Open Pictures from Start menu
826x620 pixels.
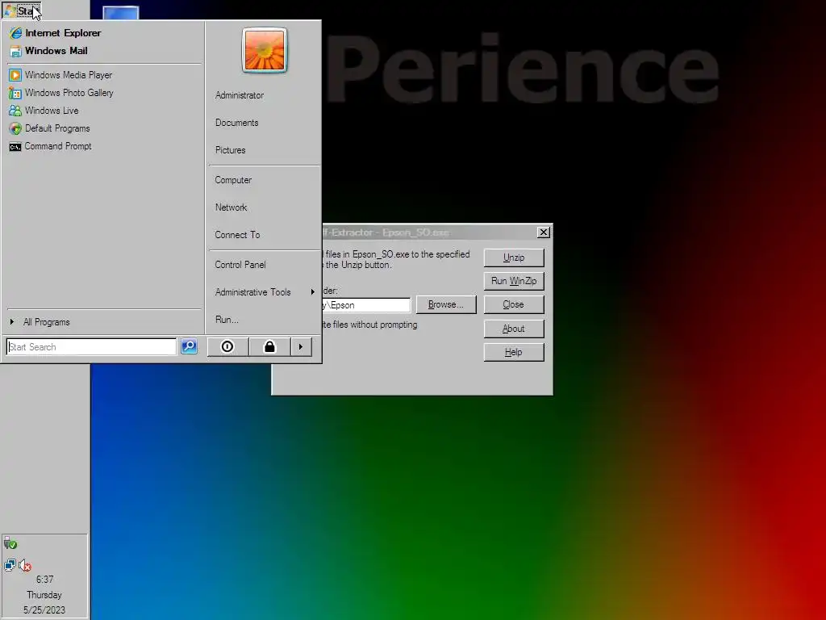click(x=230, y=150)
